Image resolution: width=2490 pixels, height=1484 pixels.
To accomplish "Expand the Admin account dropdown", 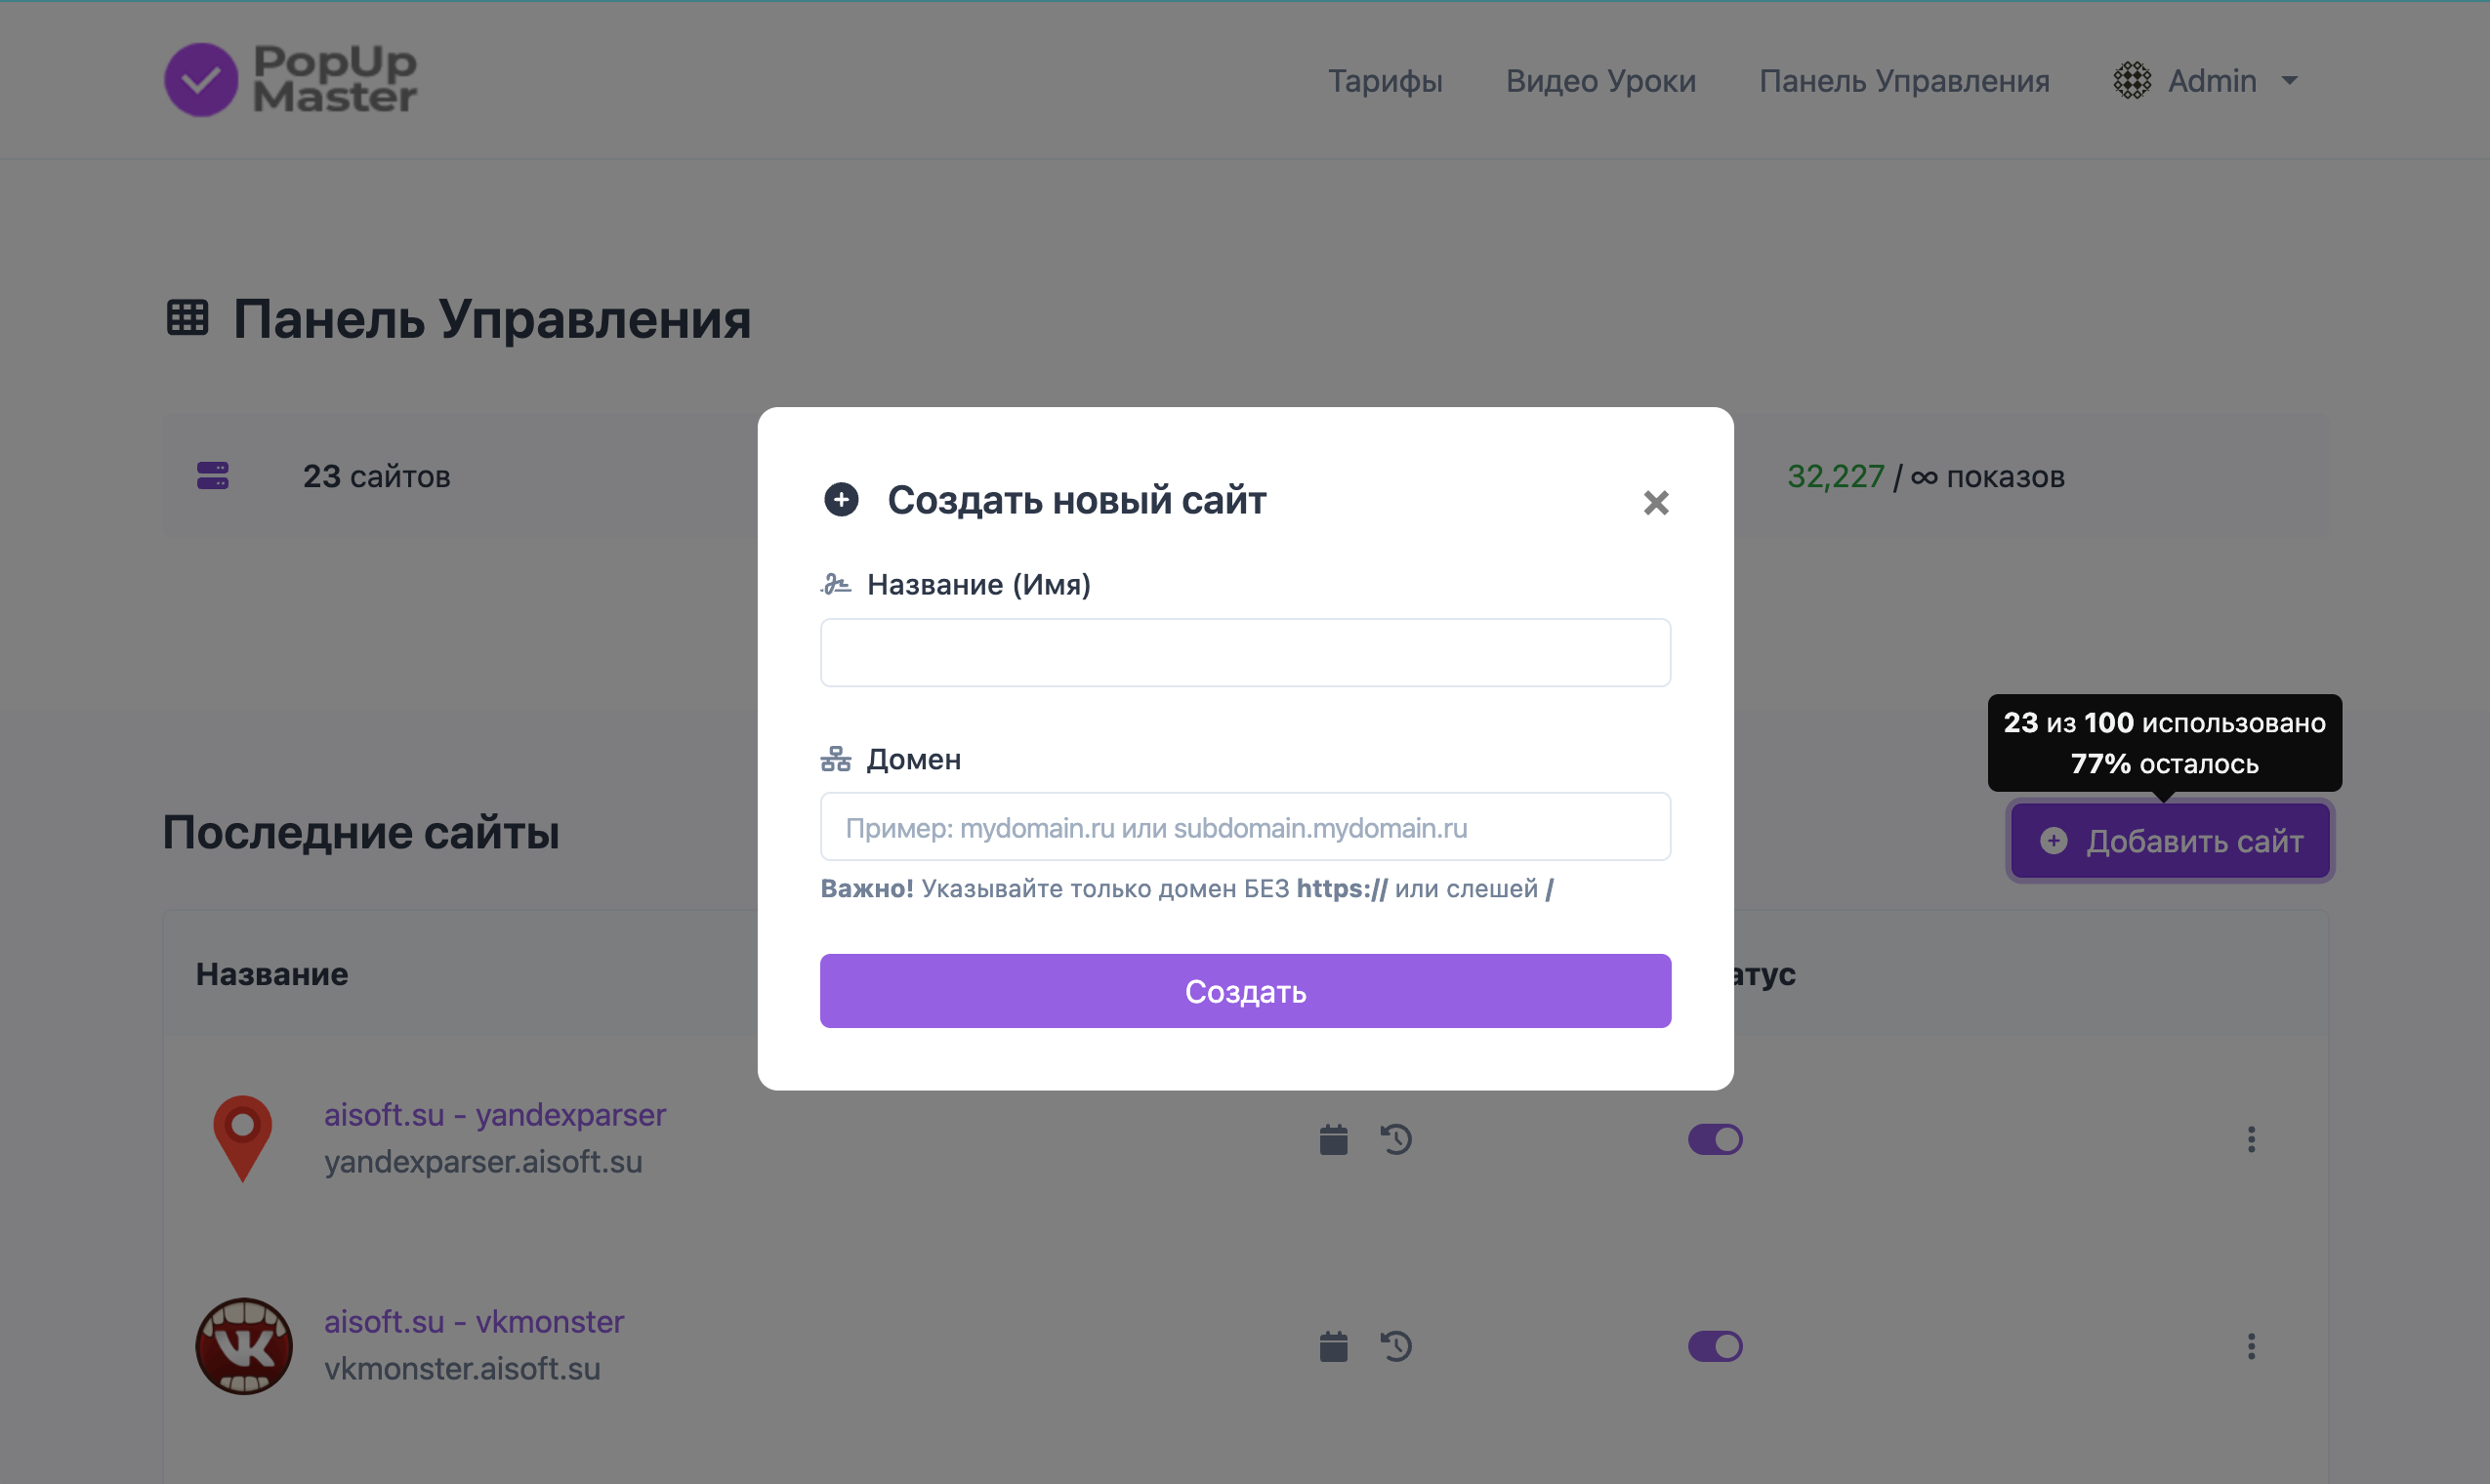I will pos(2290,80).
